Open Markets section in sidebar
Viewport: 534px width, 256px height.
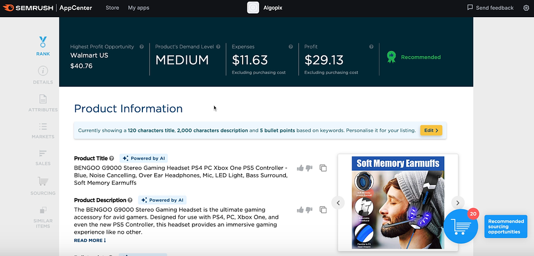(x=43, y=130)
